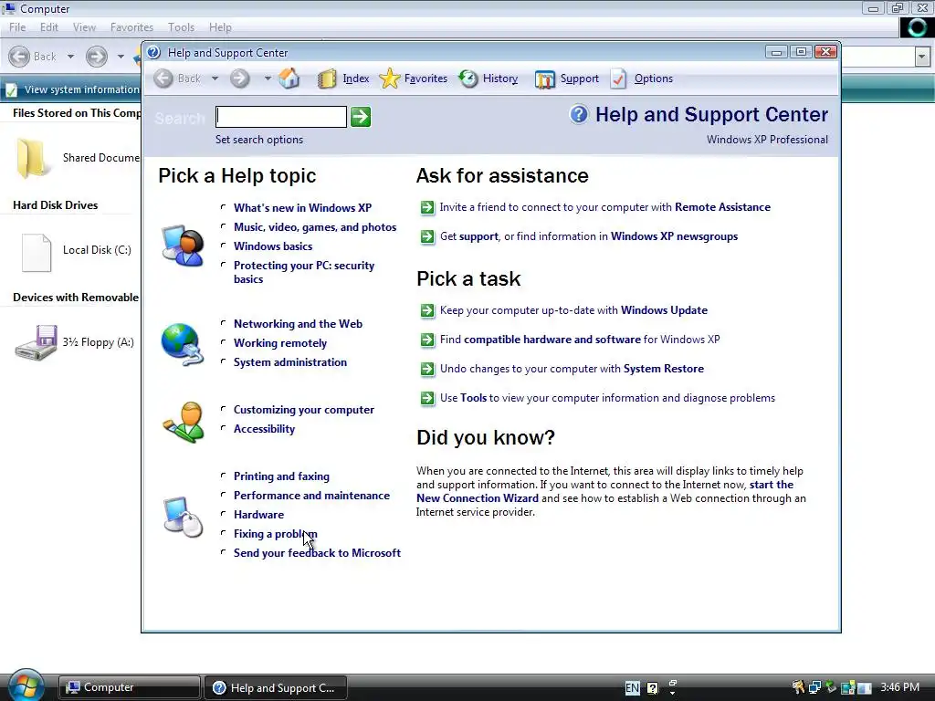
Task: Go to Home in Help and Support Center
Action: 289,78
